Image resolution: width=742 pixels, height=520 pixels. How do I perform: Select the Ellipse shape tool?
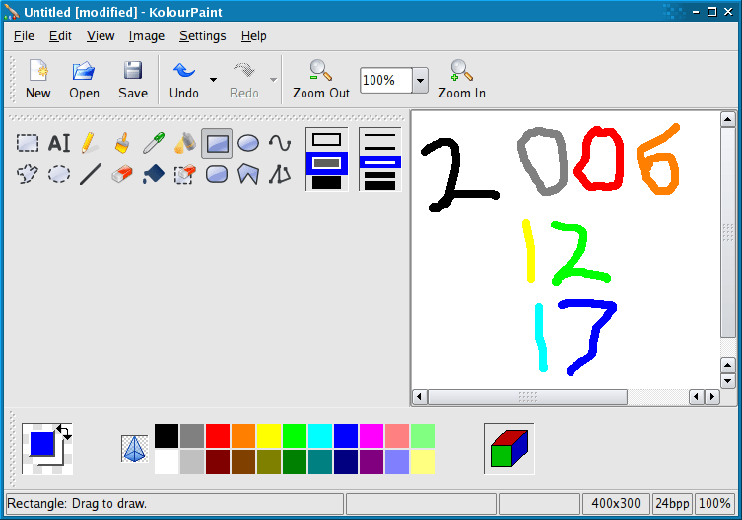point(248,143)
